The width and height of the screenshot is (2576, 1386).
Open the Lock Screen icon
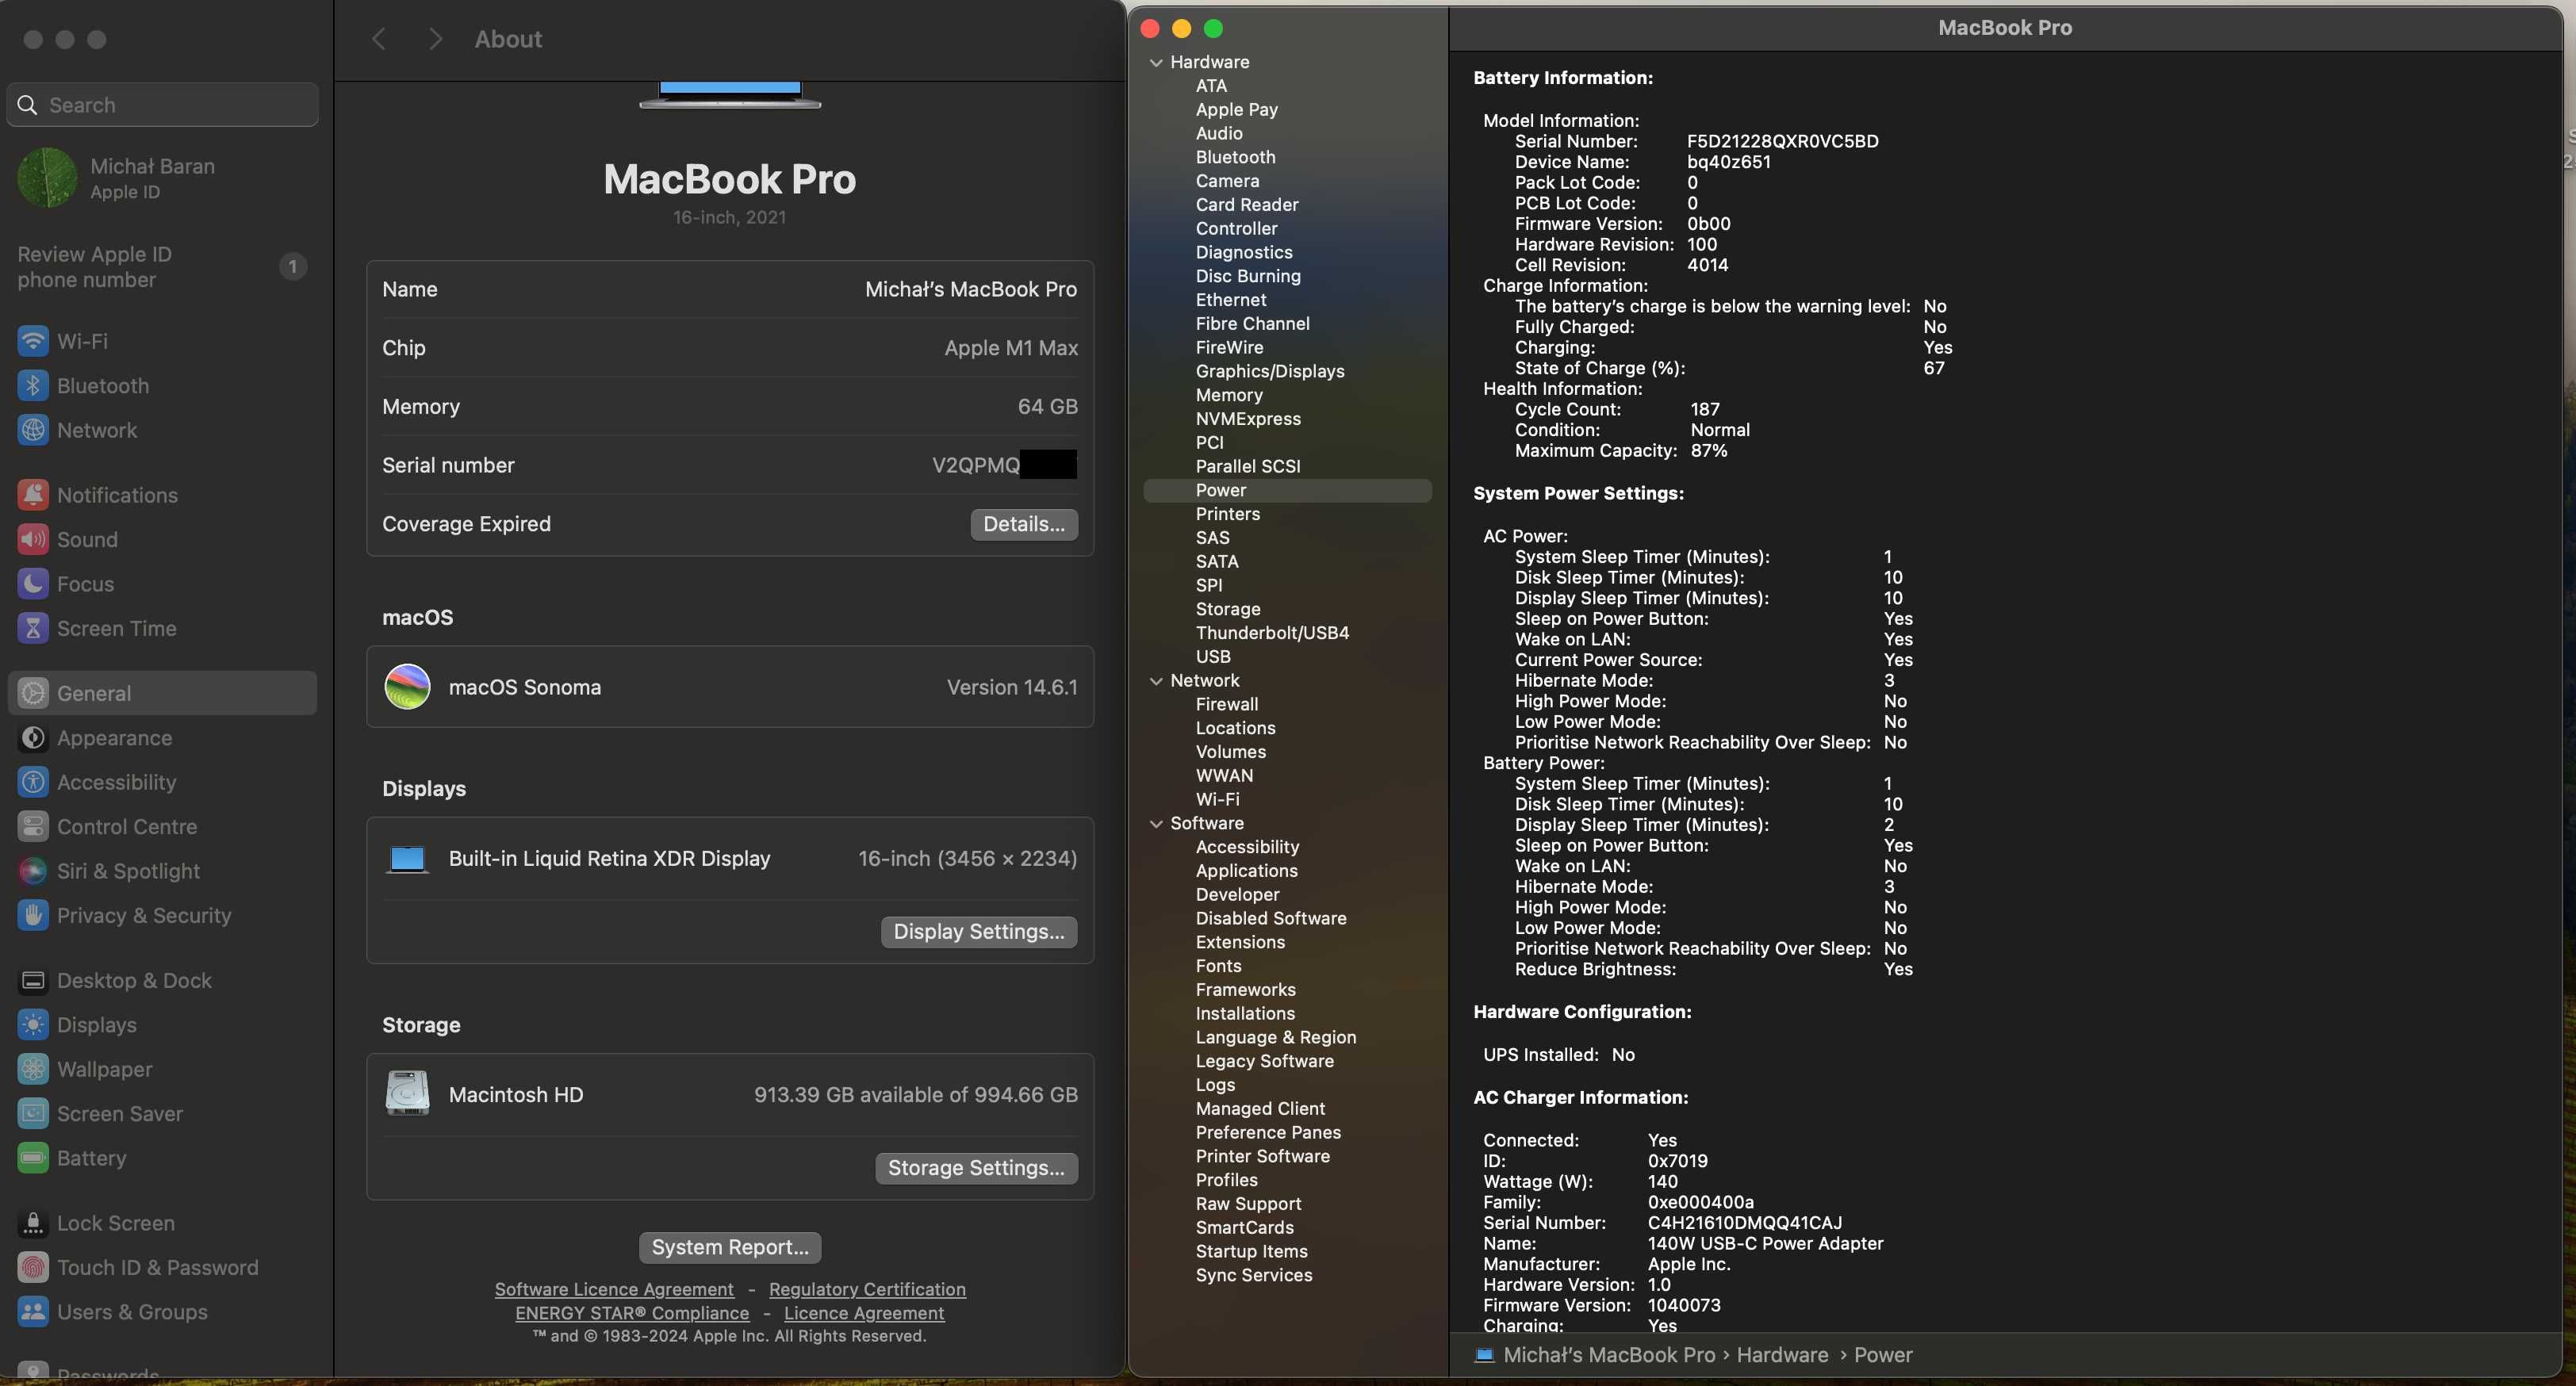tap(33, 1223)
